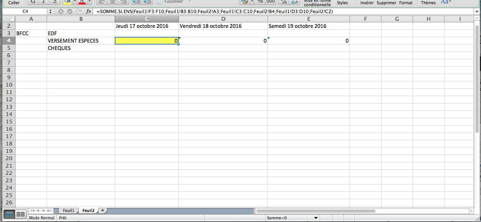Click the horizontal scrollbar thumb
481x222 pixels.
click(315, 211)
